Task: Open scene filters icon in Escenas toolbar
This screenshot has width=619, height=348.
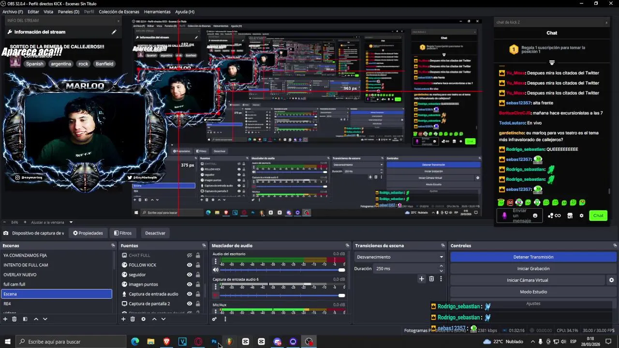Action: 25,319
